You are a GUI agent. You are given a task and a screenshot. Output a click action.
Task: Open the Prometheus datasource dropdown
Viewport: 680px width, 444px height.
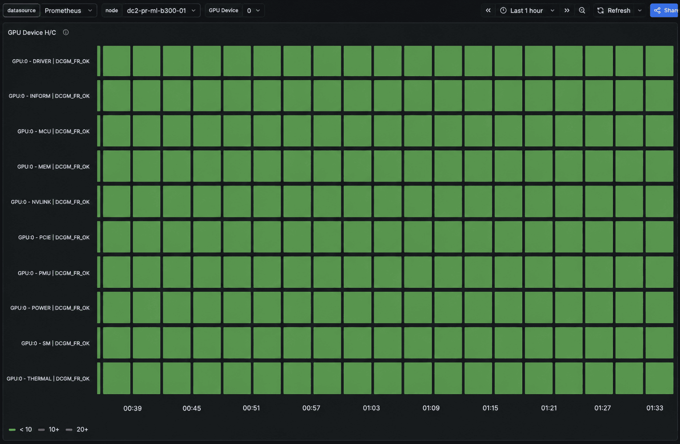(x=69, y=11)
